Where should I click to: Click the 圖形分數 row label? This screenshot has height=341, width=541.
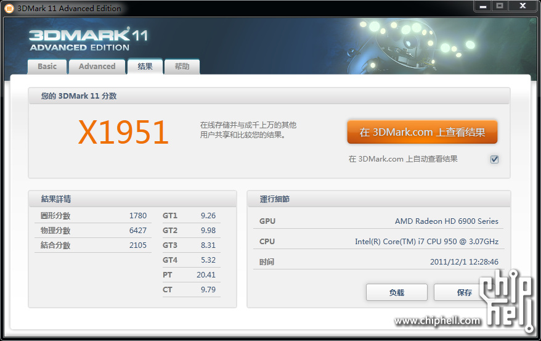[x=55, y=216]
